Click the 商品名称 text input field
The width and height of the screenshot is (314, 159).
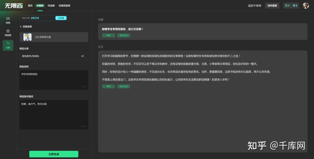54,80
